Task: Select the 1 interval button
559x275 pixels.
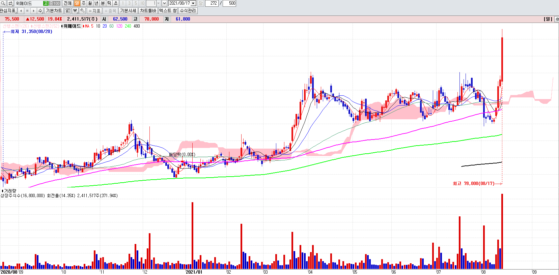Action: [x=123, y=3]
